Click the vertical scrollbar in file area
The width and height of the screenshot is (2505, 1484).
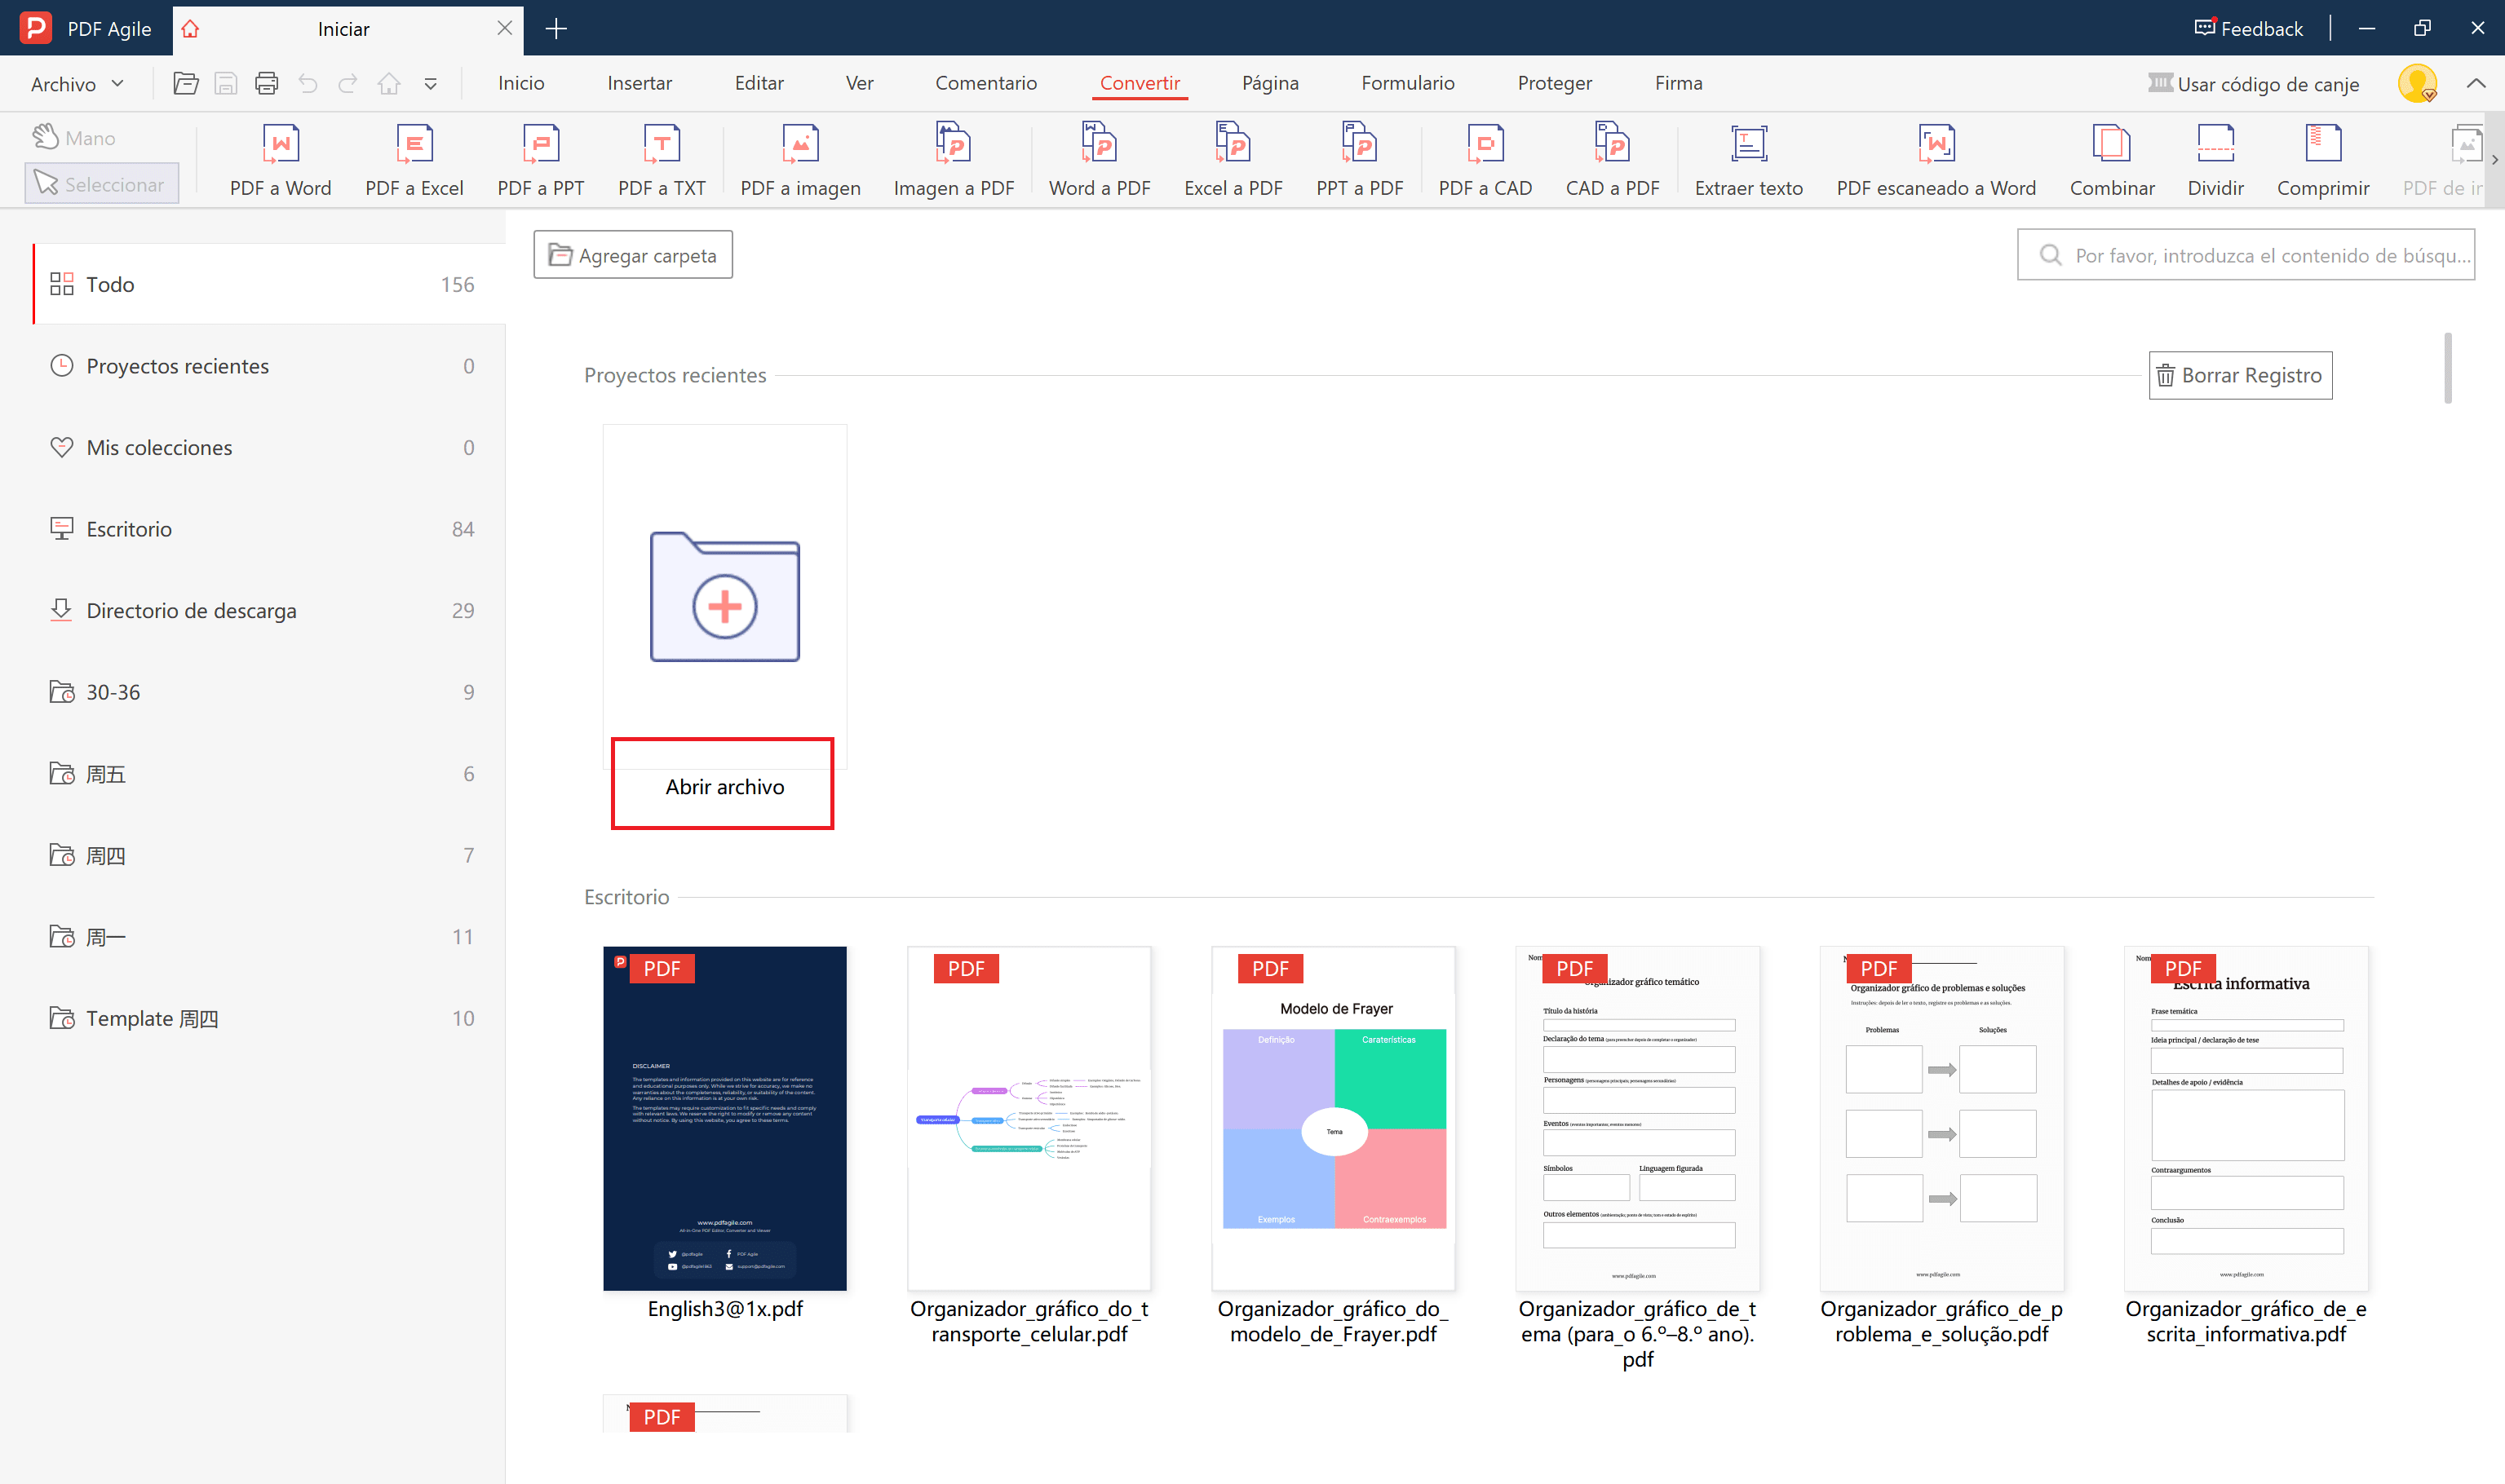click(x=2447, y=368)
